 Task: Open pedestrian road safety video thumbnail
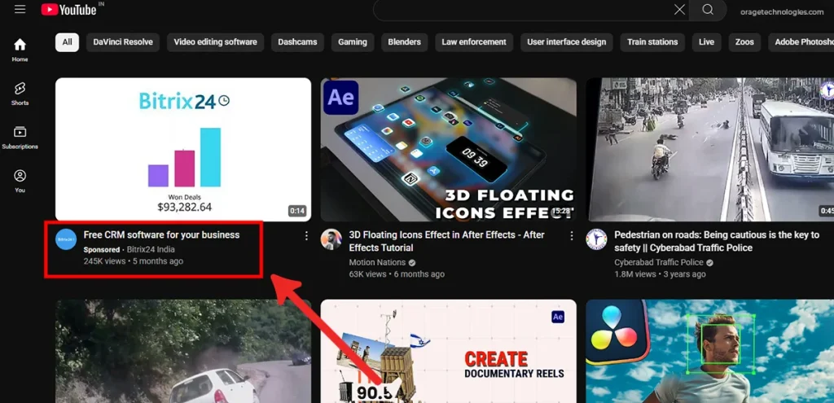click(710, 150)
